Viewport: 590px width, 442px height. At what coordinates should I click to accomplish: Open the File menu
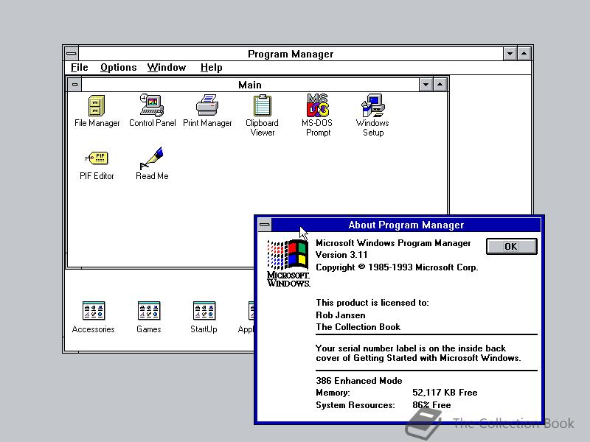78,67
